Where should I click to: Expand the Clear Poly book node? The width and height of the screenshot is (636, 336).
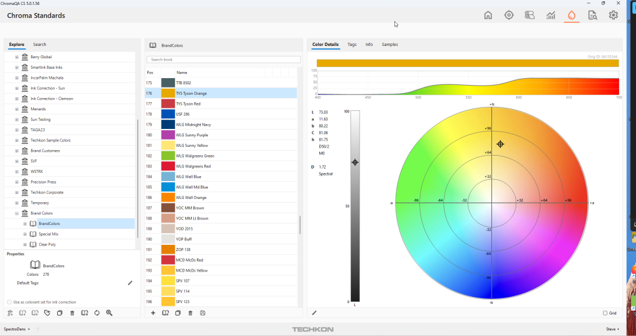tap(25, 244)
